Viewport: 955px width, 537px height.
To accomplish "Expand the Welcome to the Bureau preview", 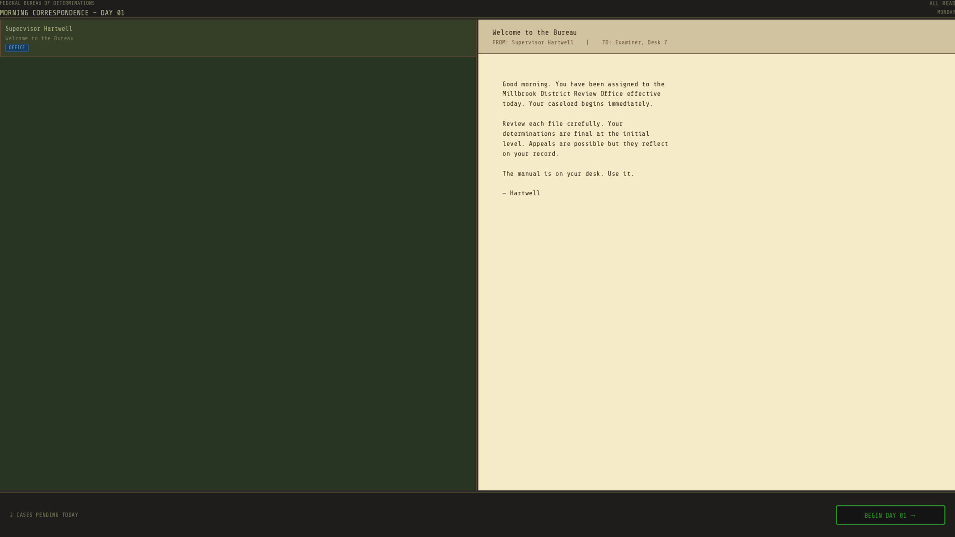I will (x=40, y=38).
